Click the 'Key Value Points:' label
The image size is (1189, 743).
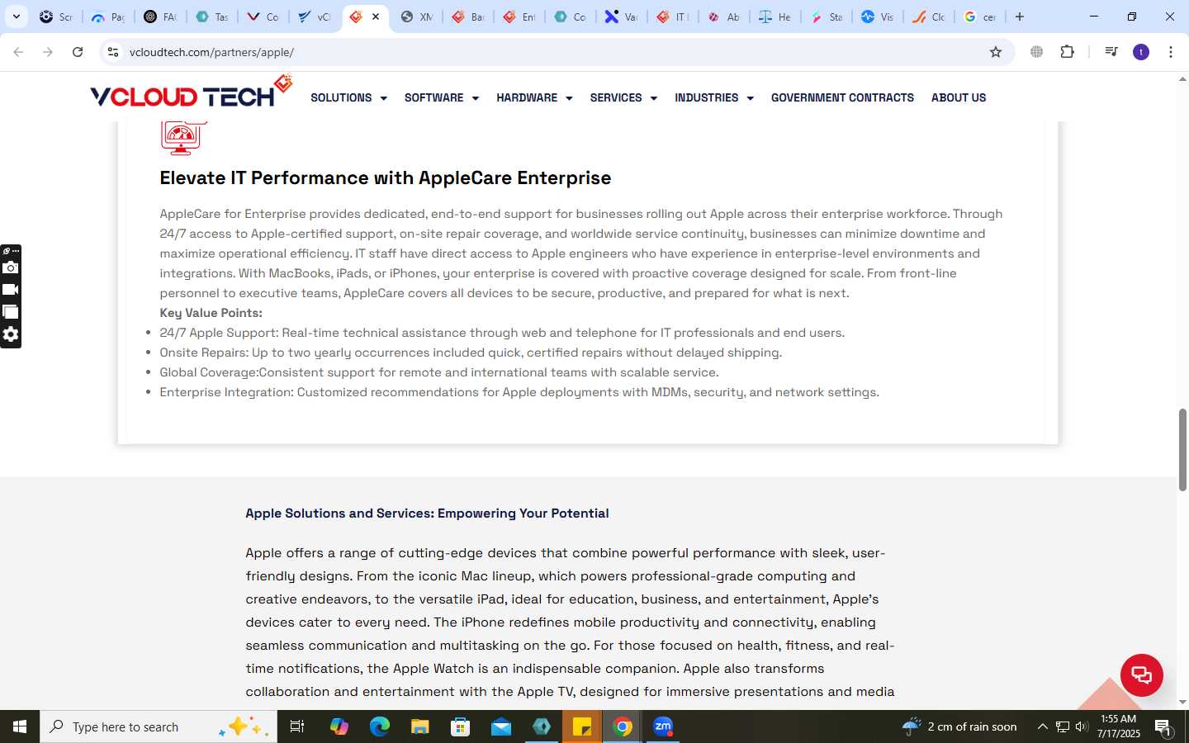pos(211,313)
